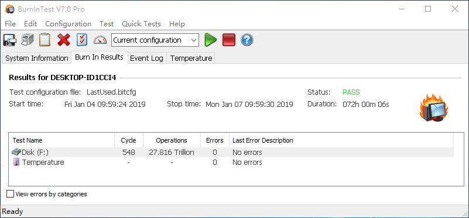Image resolution: width=469 pixels, height=218 pixels.
Task: Select the Burn In Results tab
Action: pos(100,57)
